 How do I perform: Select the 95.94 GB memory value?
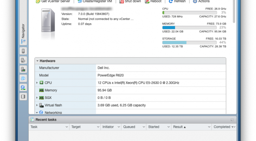[104, 90]
